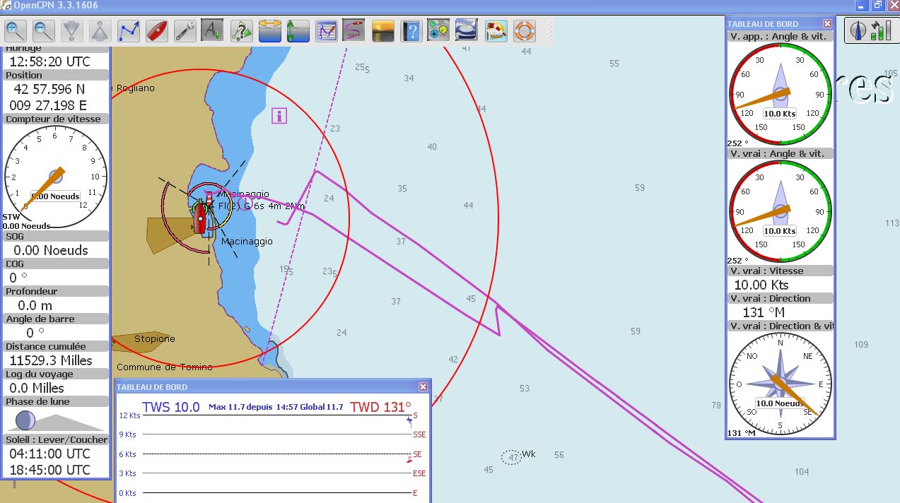The height and width of the screenshot is (503, 900).
Task: Click the V. vrai true wind angle gauge
Action: click(x=781, y=211)
